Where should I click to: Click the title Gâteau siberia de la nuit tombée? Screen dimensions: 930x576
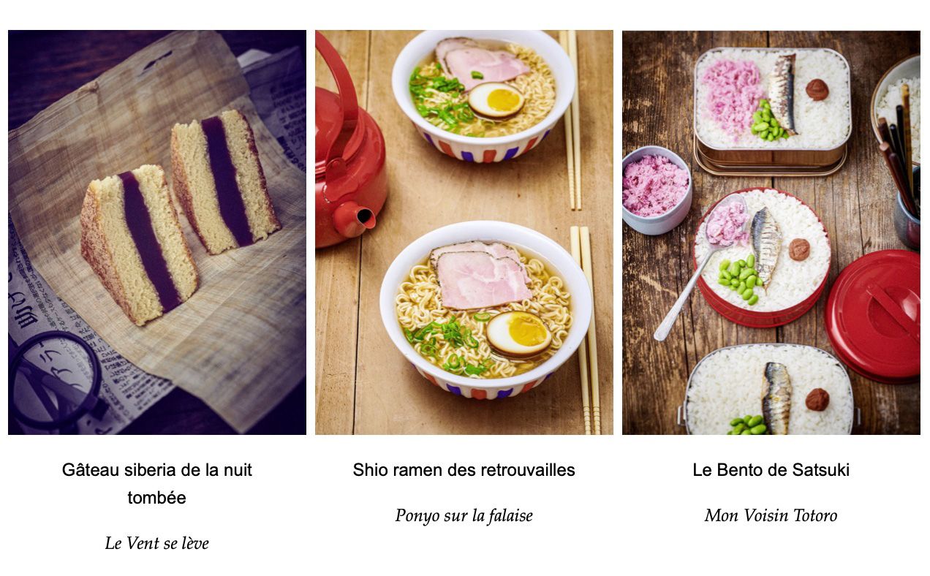pyautogui.click(x=157, y=484)
